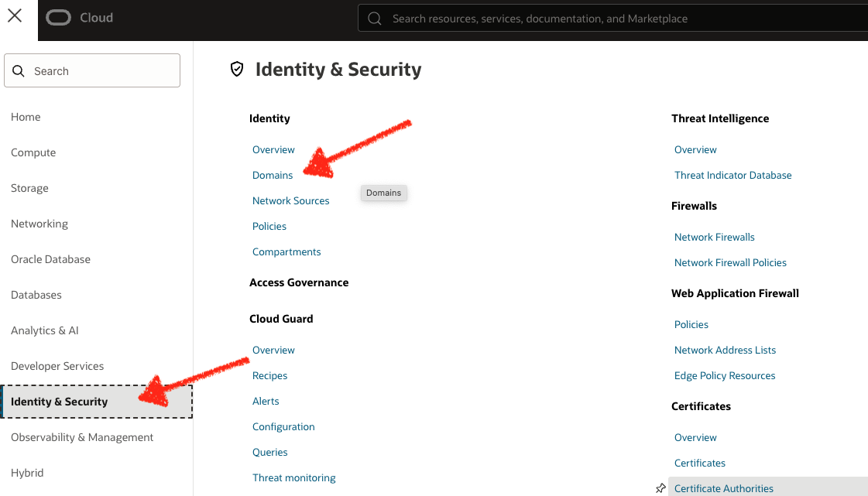
Task: Open the Queries link
Action: [x=269, y=452]
